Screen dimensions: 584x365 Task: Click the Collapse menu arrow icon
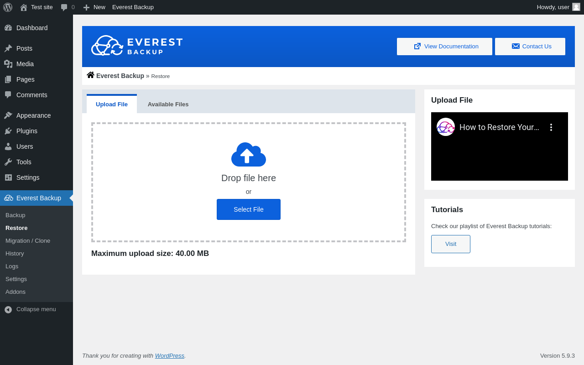[8, 309]
